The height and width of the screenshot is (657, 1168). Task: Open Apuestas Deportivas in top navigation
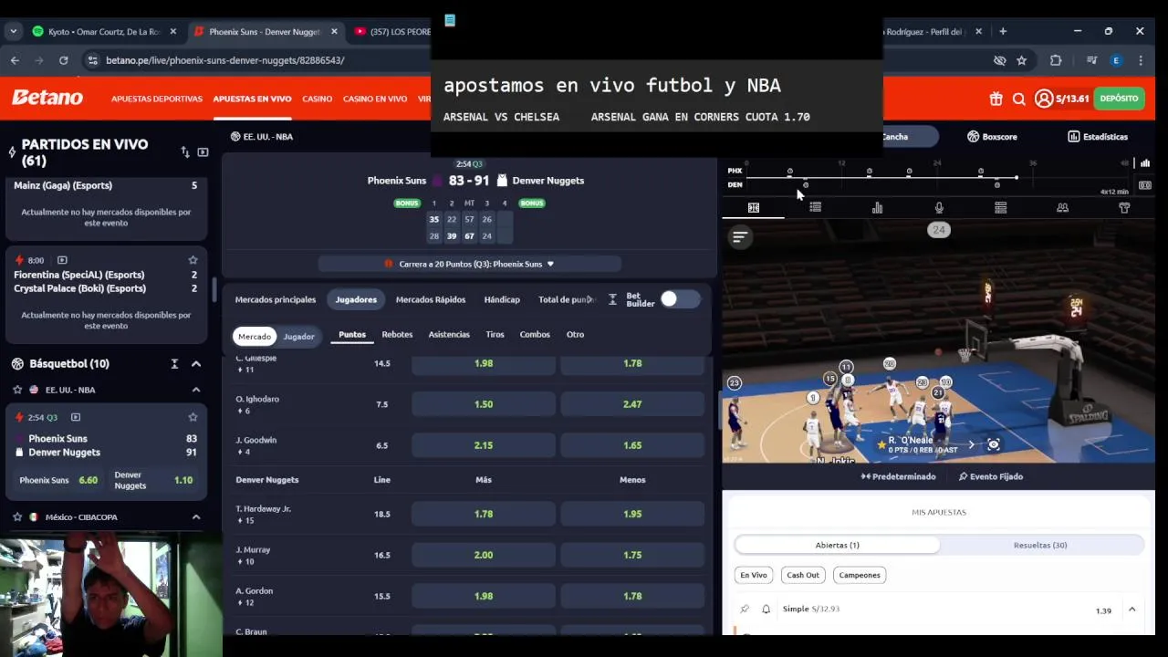[157, 99]
